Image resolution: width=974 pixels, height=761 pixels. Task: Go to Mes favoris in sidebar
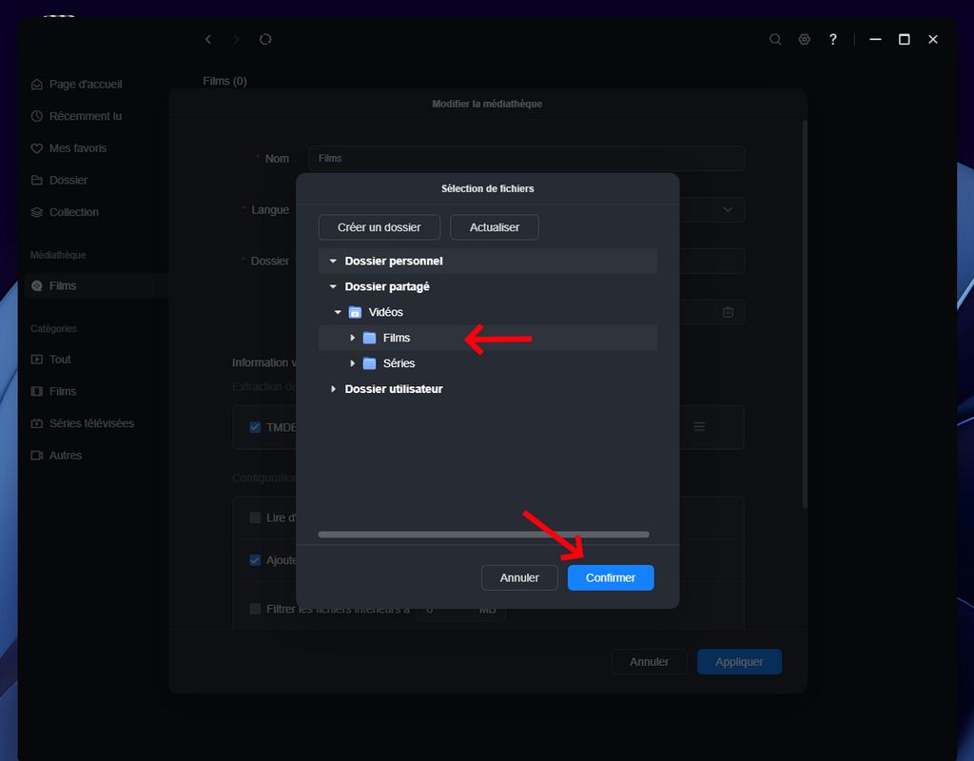point(77,148)
